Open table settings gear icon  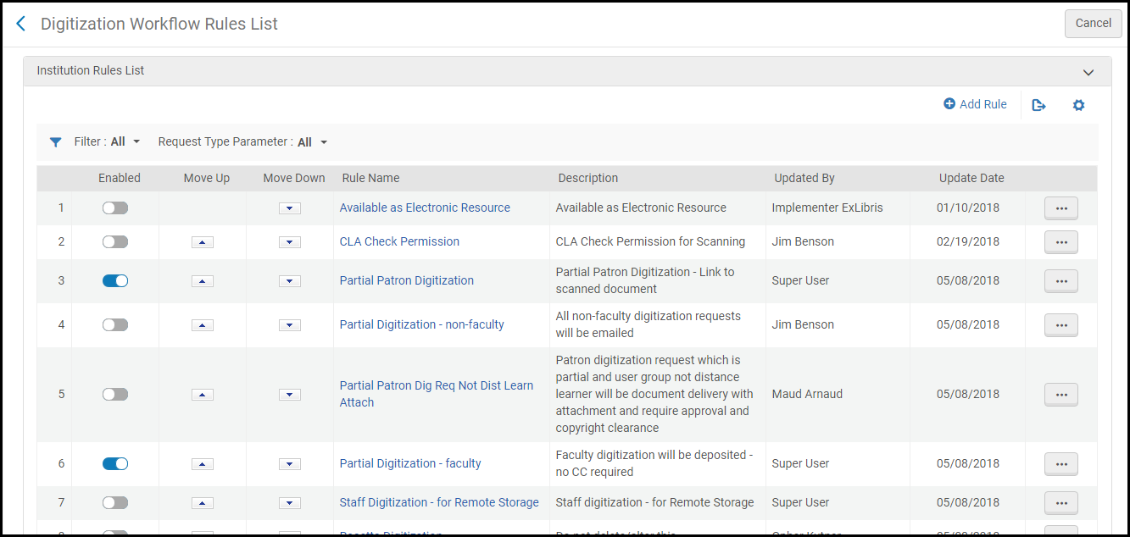point(1078,105)
